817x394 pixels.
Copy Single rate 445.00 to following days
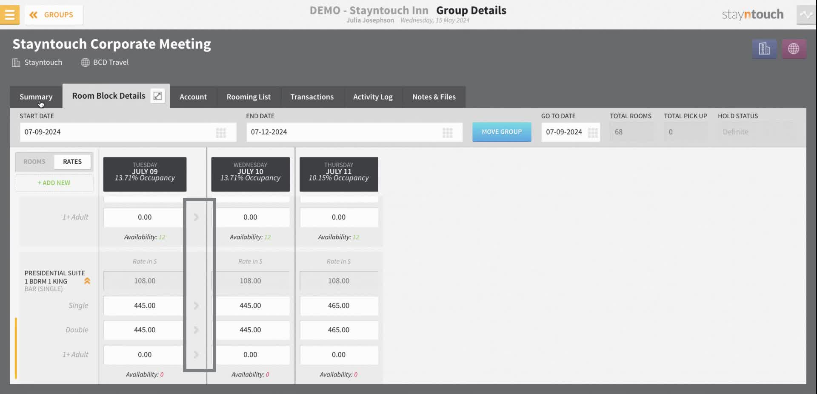click(x=196, y=305)
